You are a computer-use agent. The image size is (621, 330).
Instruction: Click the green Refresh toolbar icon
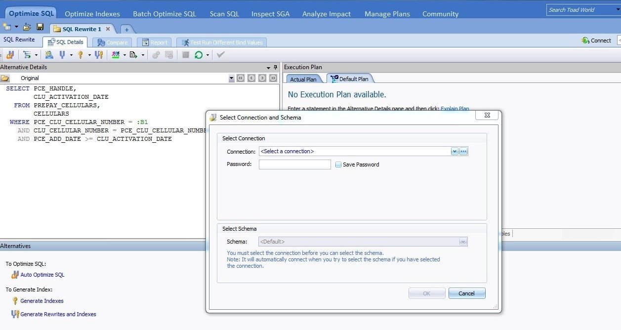[199, 55]
